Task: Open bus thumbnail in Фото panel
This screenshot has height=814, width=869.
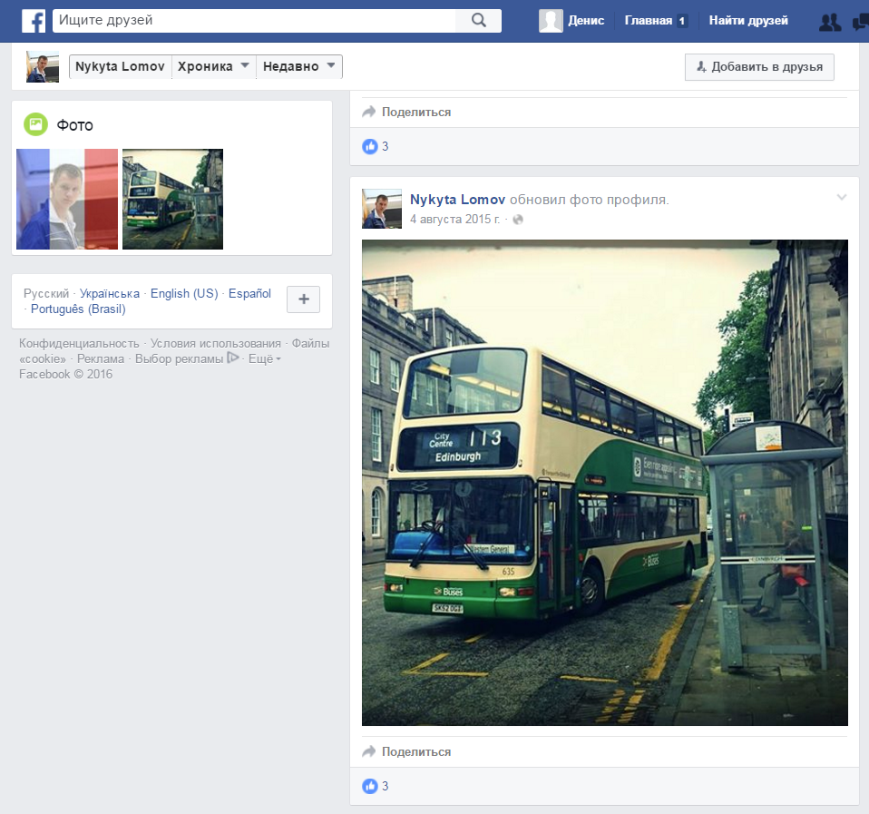Action: point(172,199)
